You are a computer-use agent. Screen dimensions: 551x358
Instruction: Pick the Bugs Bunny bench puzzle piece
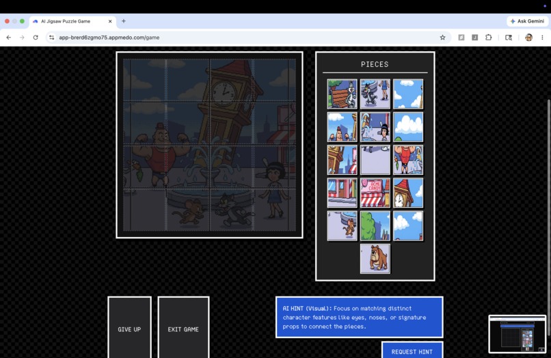tap(342, 94)
